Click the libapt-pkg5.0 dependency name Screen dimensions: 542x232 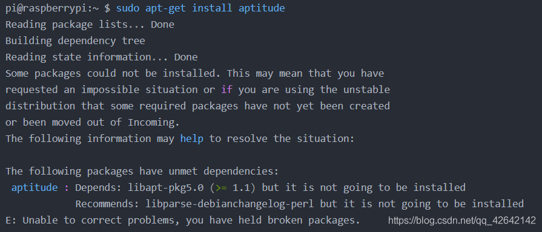(x=166, y=187)
